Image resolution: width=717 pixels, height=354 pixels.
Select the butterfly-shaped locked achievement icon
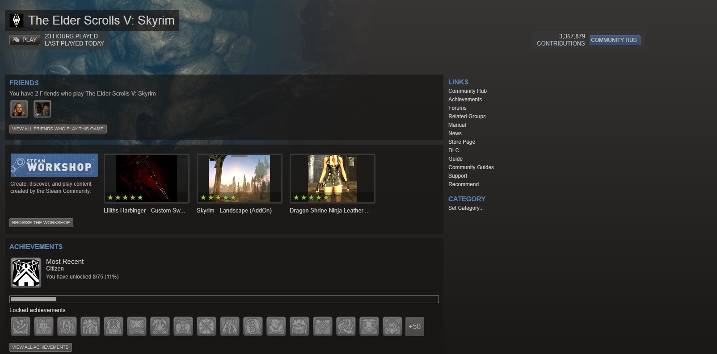tap(137, 326)
